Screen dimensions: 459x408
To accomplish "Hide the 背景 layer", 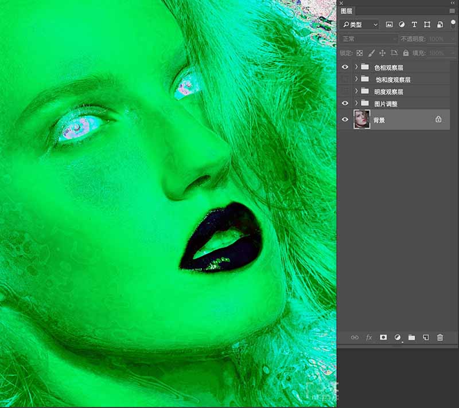I will click(345, 119).
